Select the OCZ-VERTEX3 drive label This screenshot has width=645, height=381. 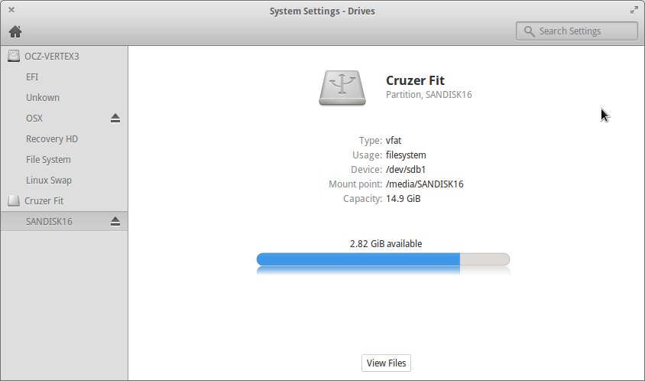pos(52,57)
